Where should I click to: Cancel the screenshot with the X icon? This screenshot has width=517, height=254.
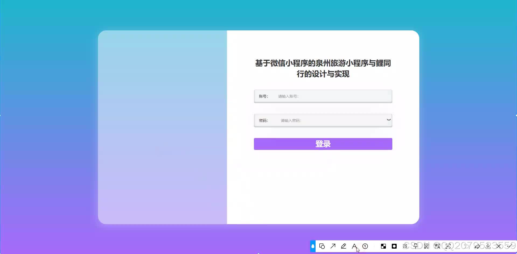click(x=498, y=246)
